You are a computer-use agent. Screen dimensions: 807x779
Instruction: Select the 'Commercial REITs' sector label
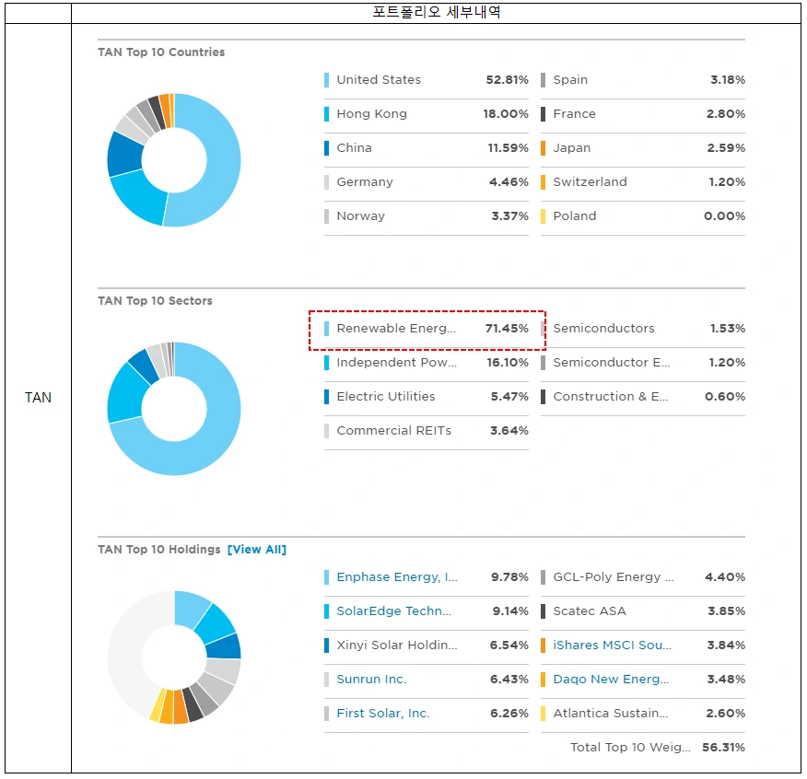393,431
